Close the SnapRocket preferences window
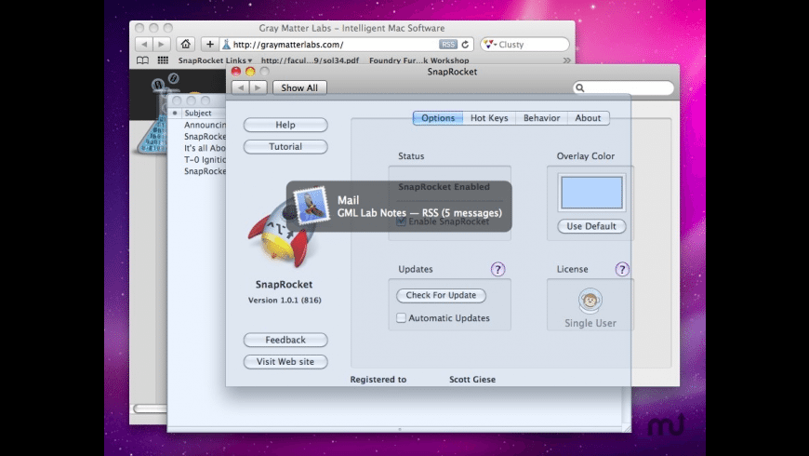This screenshot has height=456, width=809. 236,72
